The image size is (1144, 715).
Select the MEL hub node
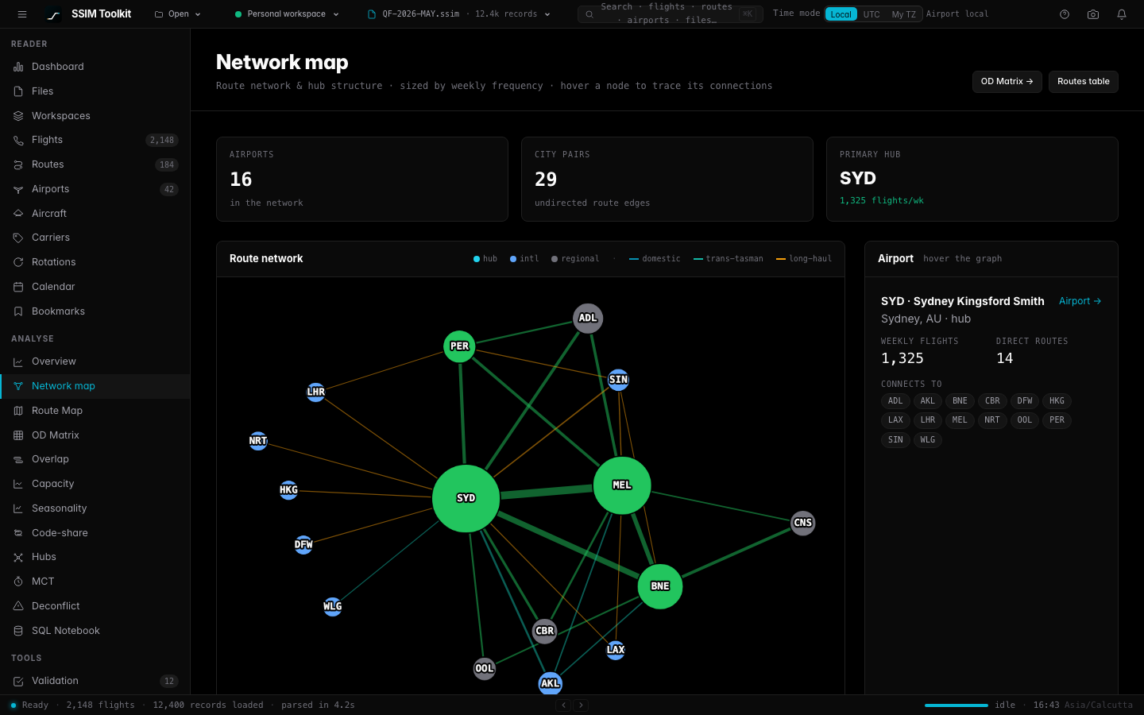coord(622,485)
